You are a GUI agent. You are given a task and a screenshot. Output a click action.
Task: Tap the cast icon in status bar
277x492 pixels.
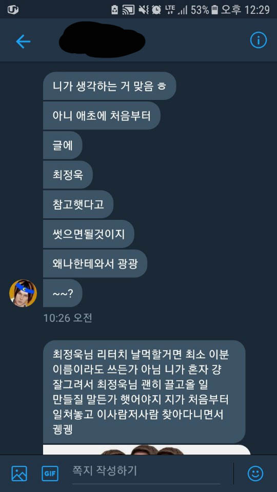(x=128, y=10)
